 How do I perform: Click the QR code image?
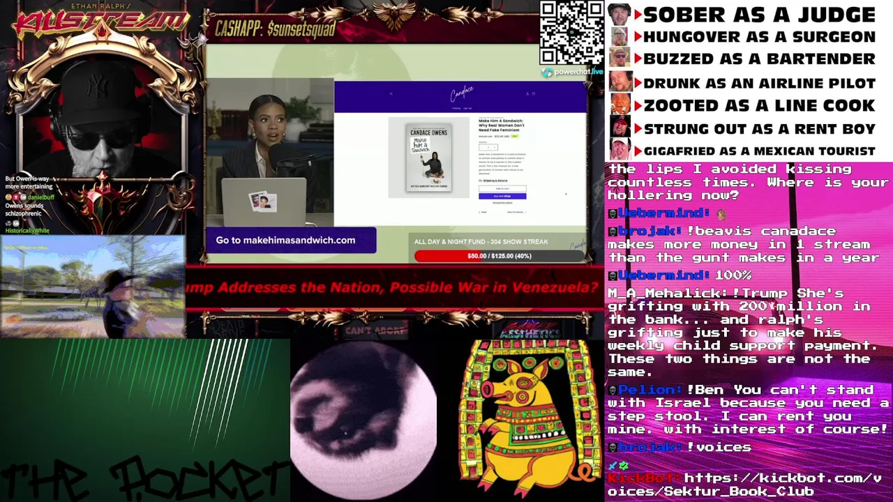(x=571, y=33)
